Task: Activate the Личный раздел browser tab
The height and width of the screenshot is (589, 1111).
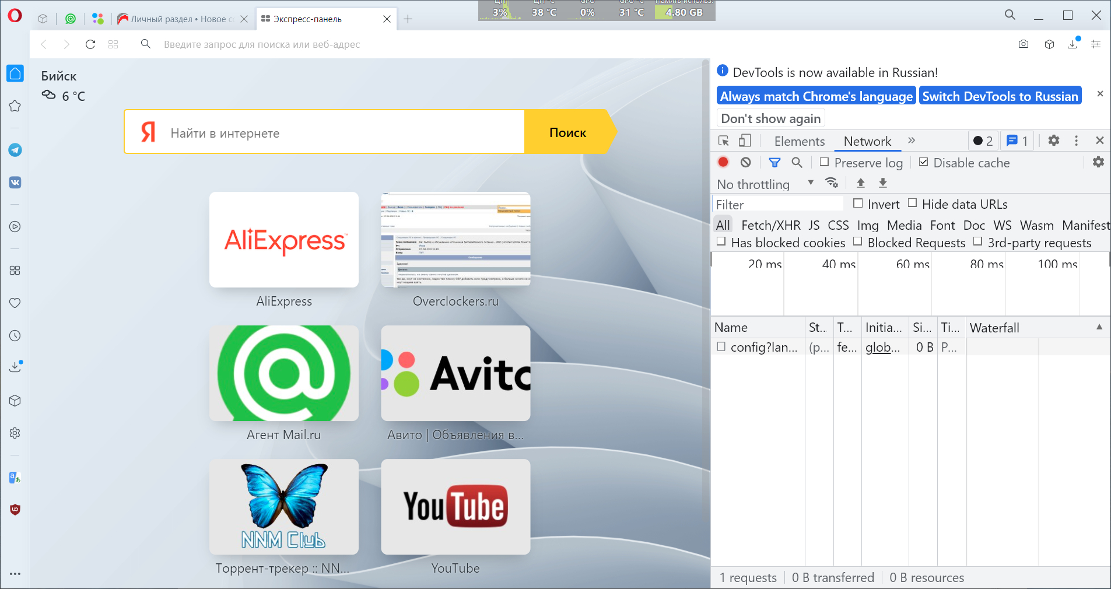Action: point(183,19)
